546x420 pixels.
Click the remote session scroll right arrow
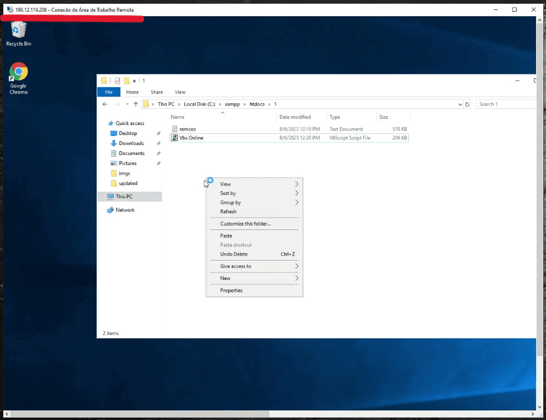(533, 414)
